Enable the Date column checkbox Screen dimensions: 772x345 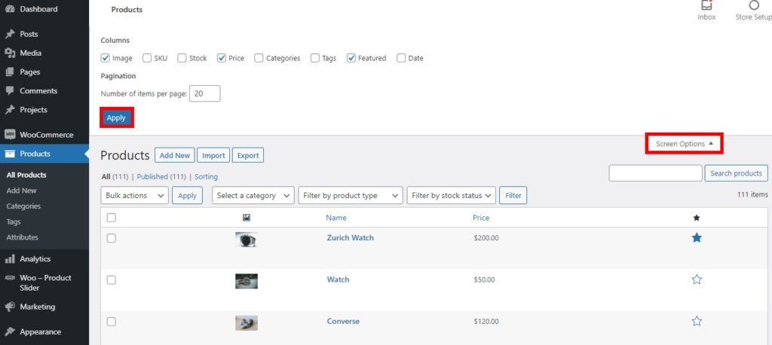(x=401, y=58)
